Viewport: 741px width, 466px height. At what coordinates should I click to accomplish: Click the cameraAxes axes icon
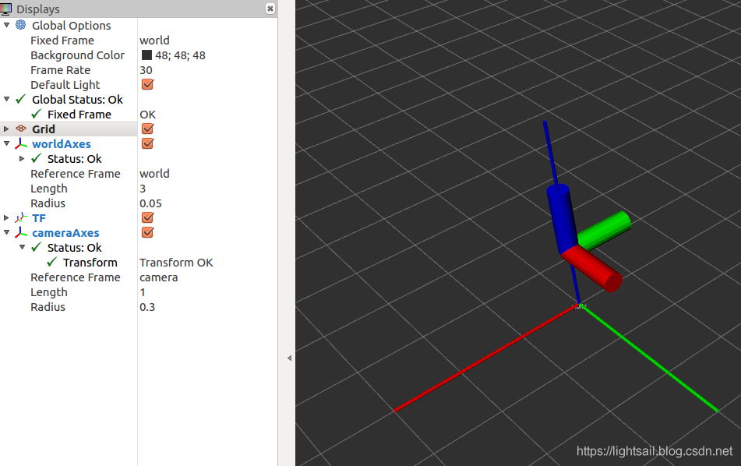click(x=21, y=232)
